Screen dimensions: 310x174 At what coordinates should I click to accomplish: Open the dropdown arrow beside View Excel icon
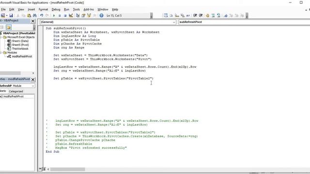7,15
